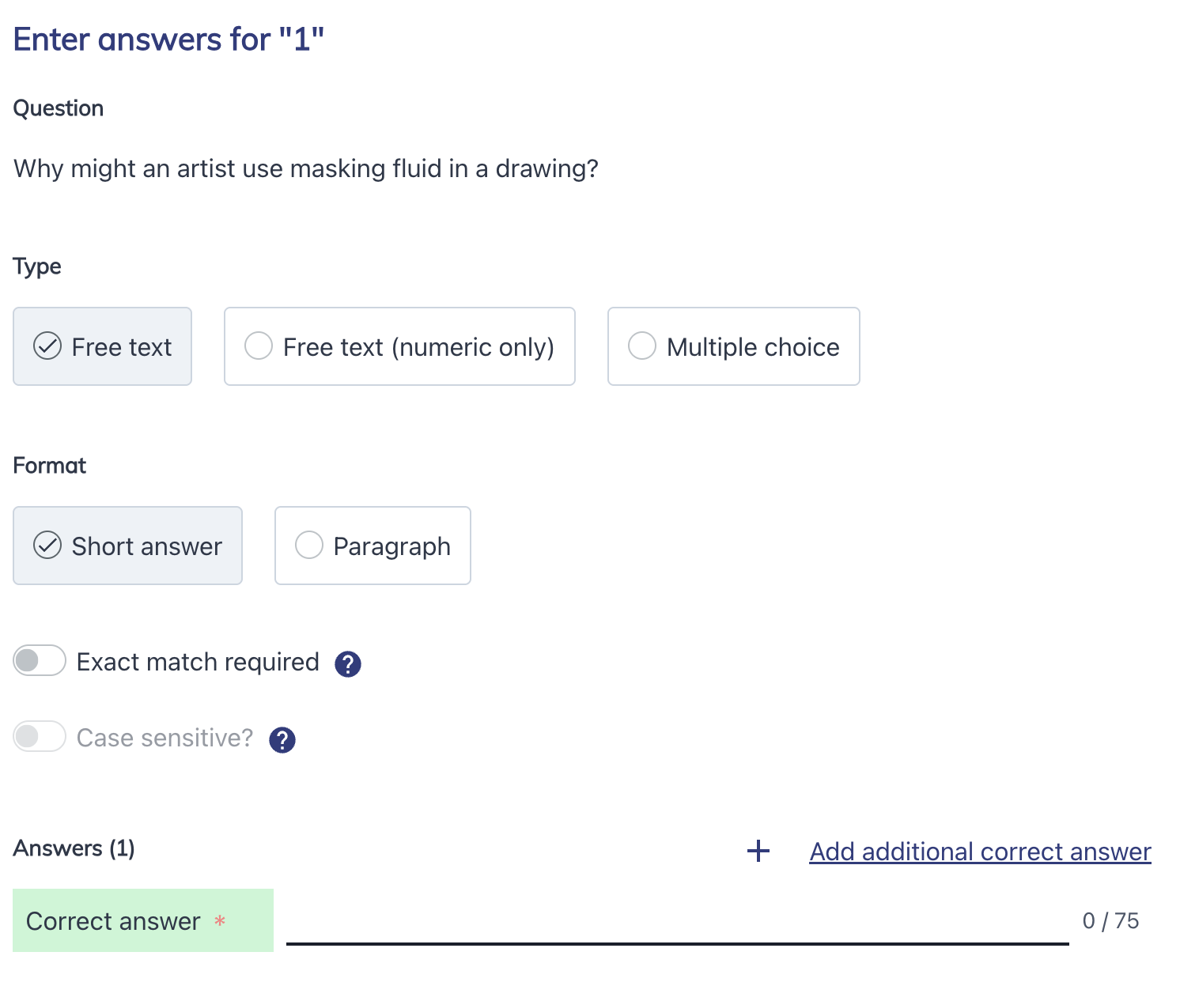
Task: Click the checkmark circle in Free text
Action: [47, 346]
